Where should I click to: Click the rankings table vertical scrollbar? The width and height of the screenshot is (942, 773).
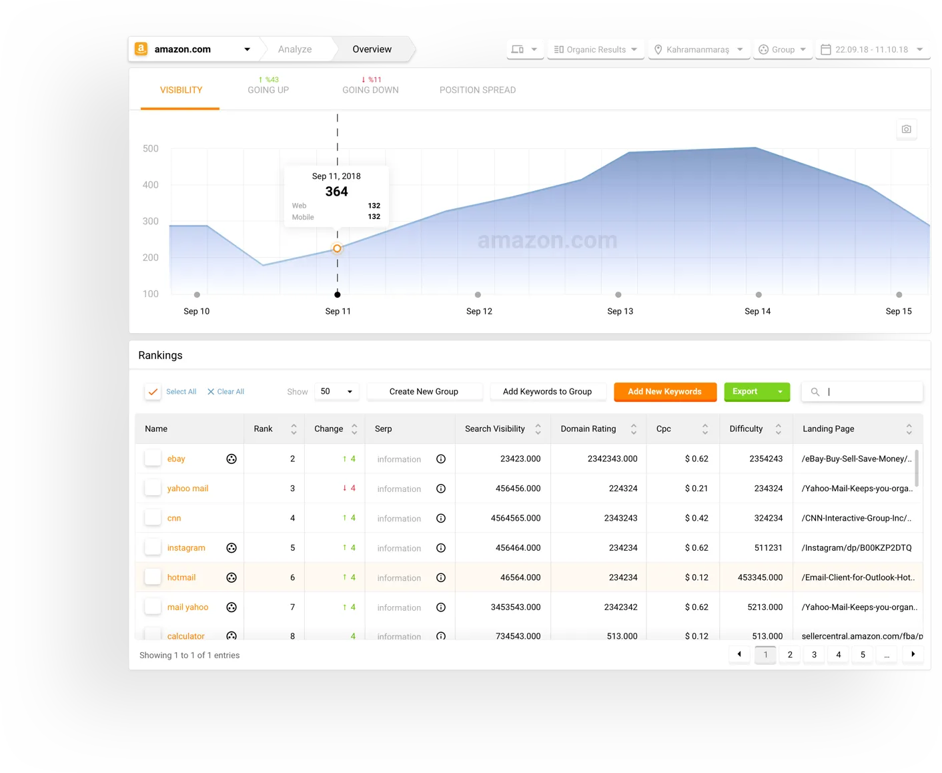point(917,468)
